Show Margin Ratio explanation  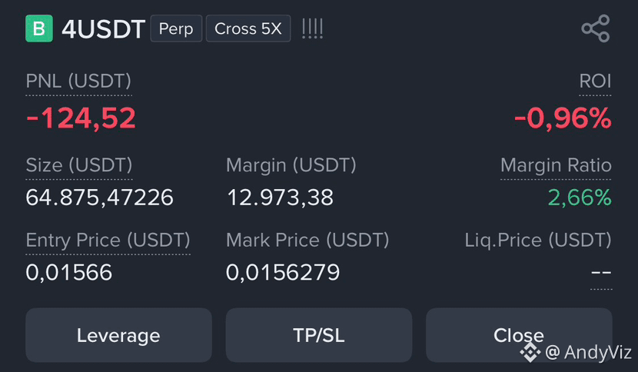pyautogui.click(x=556, y=165)
